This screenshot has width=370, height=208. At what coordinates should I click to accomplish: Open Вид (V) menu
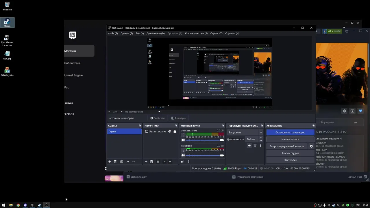pos(140,34)
